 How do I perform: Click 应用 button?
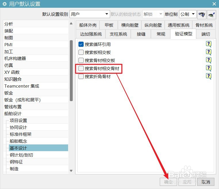(x=187, y=182)
